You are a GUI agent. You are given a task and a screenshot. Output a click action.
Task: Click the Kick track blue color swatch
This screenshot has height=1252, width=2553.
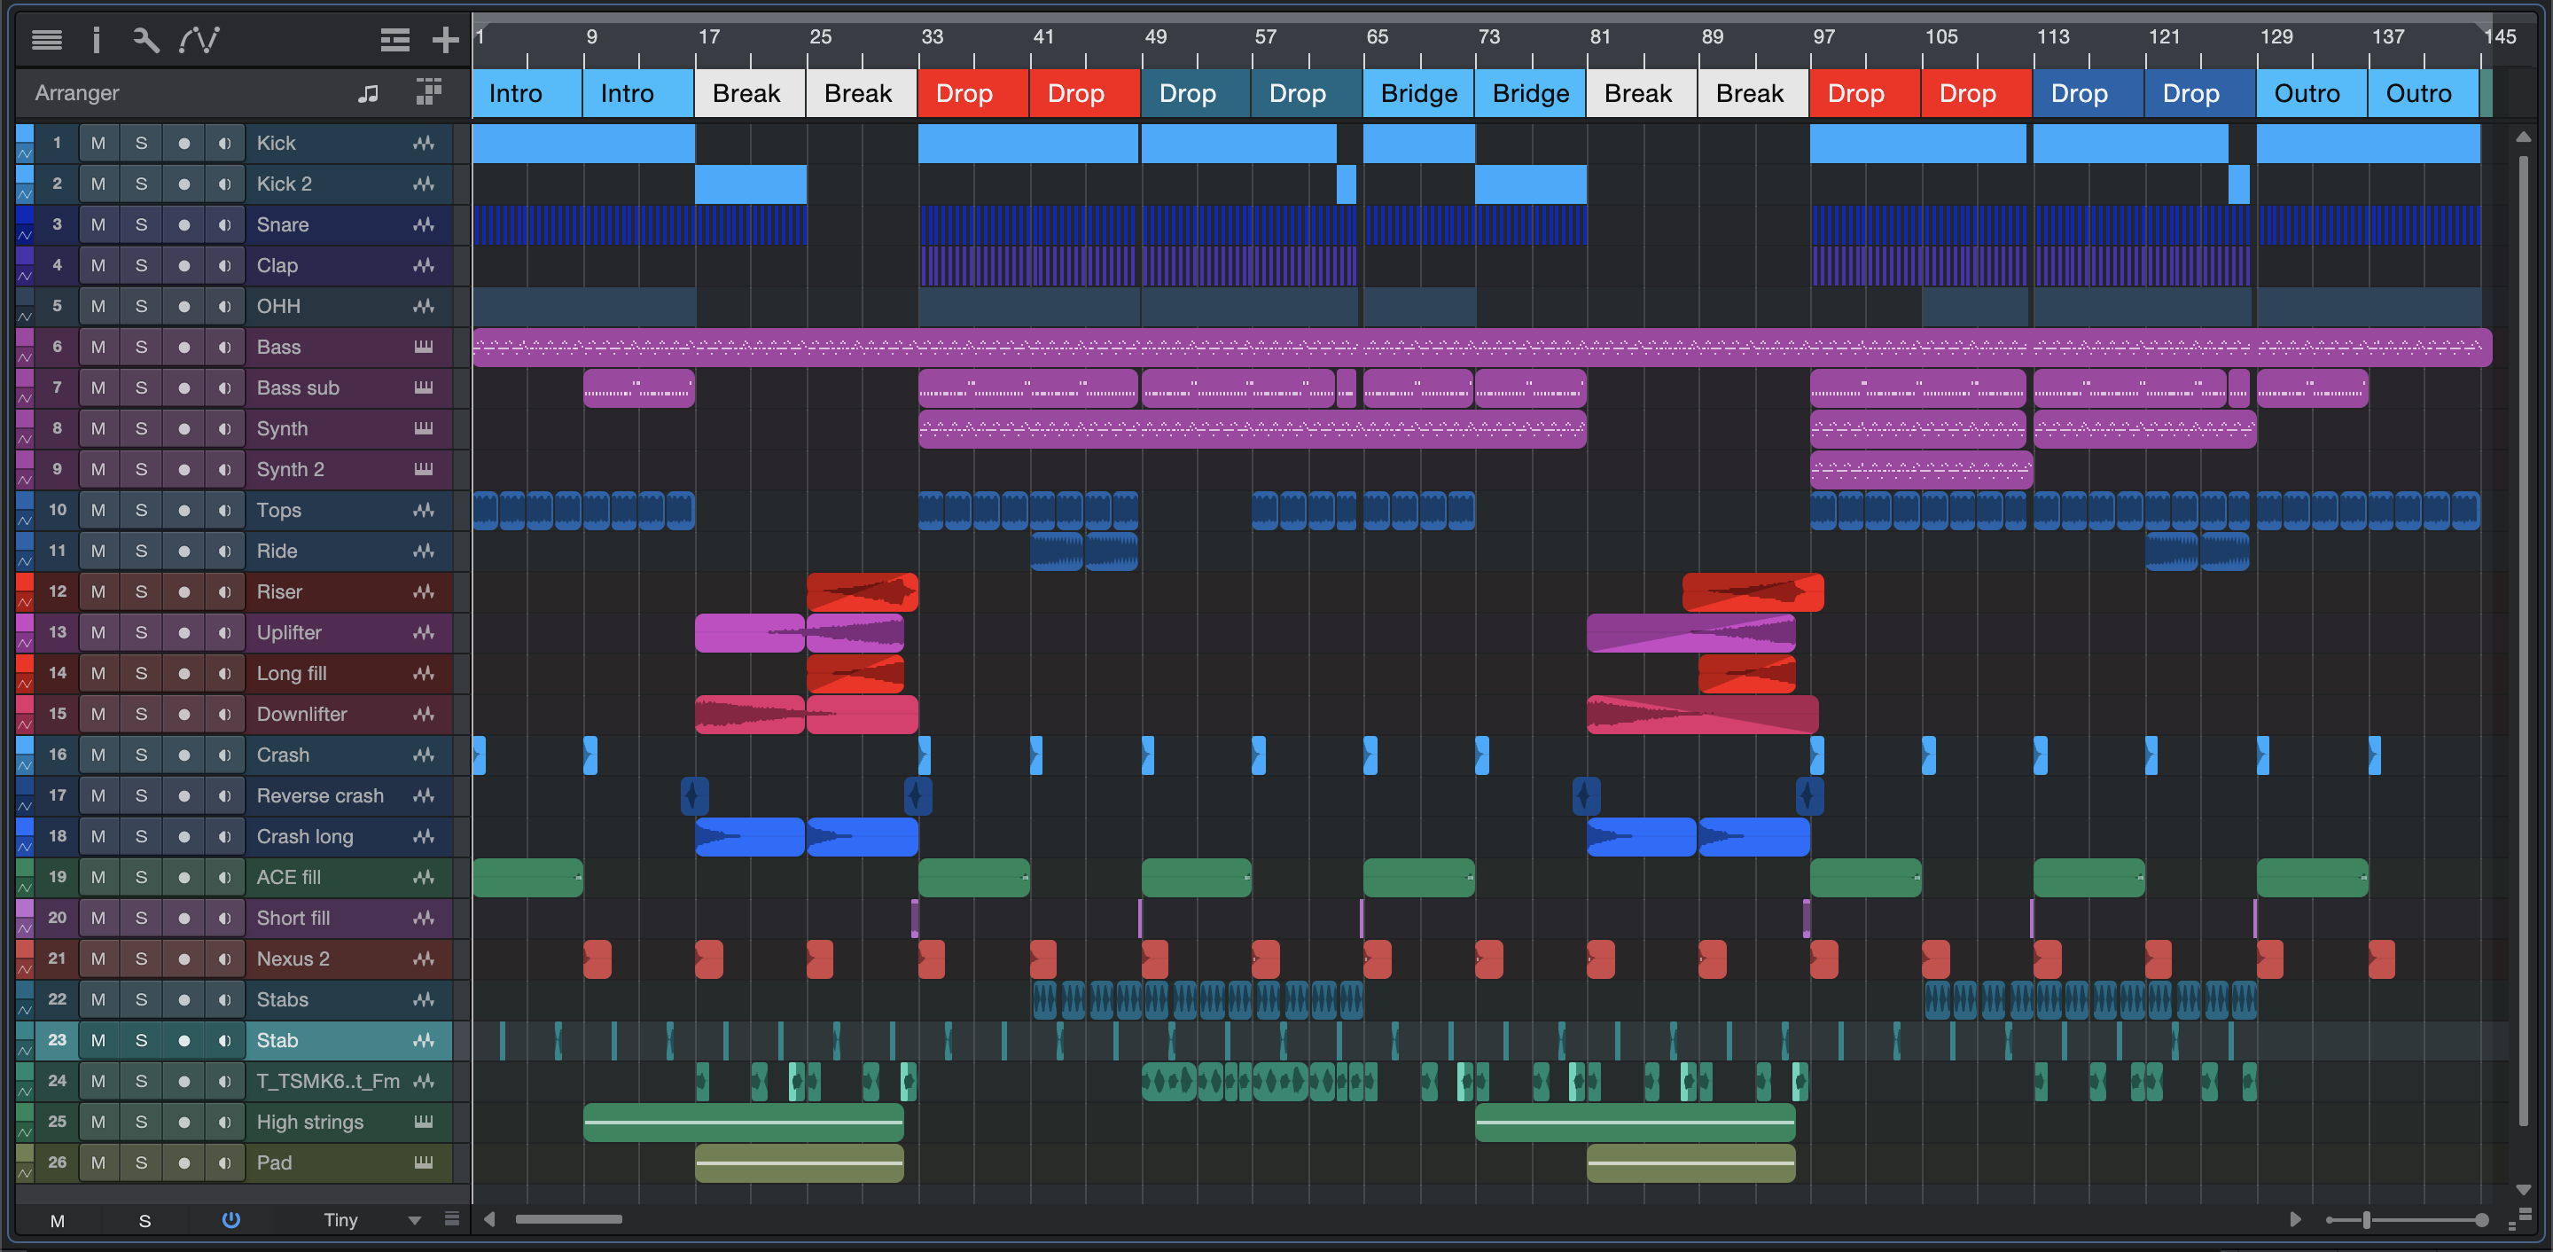click(x=25, y=134)
